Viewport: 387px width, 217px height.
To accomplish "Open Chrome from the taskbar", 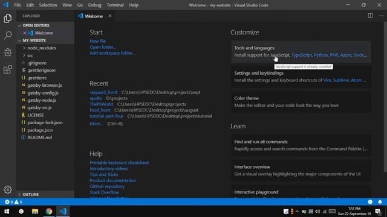I will tap(49, 212).
